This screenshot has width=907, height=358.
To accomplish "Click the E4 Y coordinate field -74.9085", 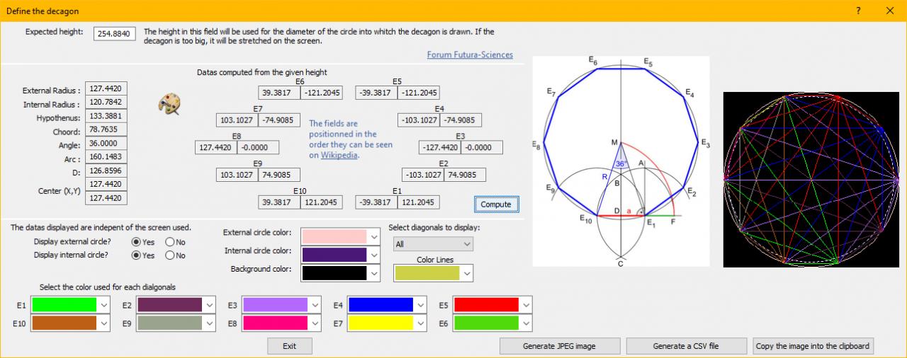I will coord(461,120).
